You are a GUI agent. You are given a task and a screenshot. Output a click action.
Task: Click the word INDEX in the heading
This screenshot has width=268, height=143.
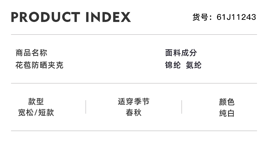[x=108, y=17]
